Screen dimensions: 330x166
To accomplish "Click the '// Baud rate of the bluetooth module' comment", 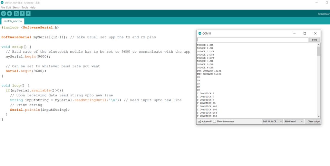I will click(x=98, y=52).
